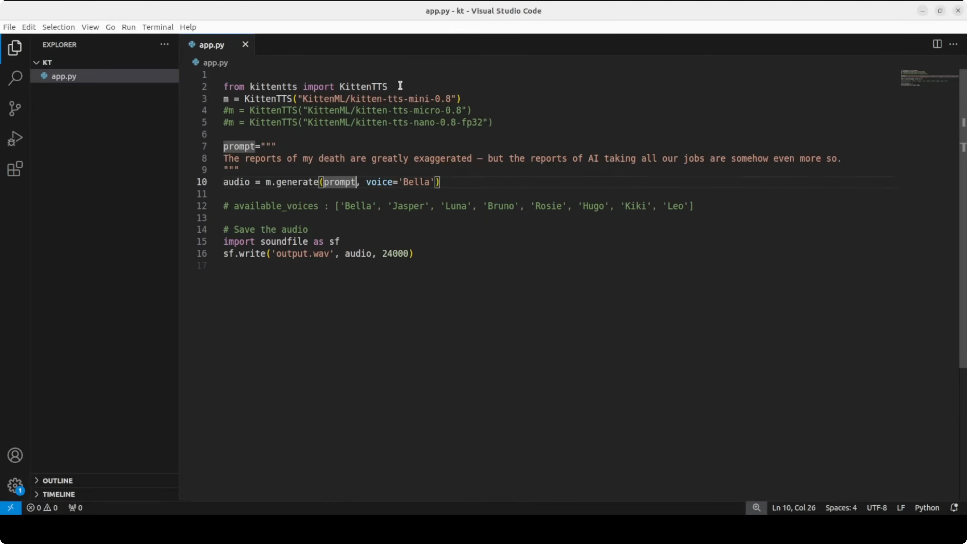Open the Terminal menu
This screenshot has width=967, height=544.
click(x=158, y=27)
